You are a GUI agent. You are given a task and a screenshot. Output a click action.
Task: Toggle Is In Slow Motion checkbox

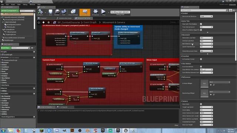[201, 66]
